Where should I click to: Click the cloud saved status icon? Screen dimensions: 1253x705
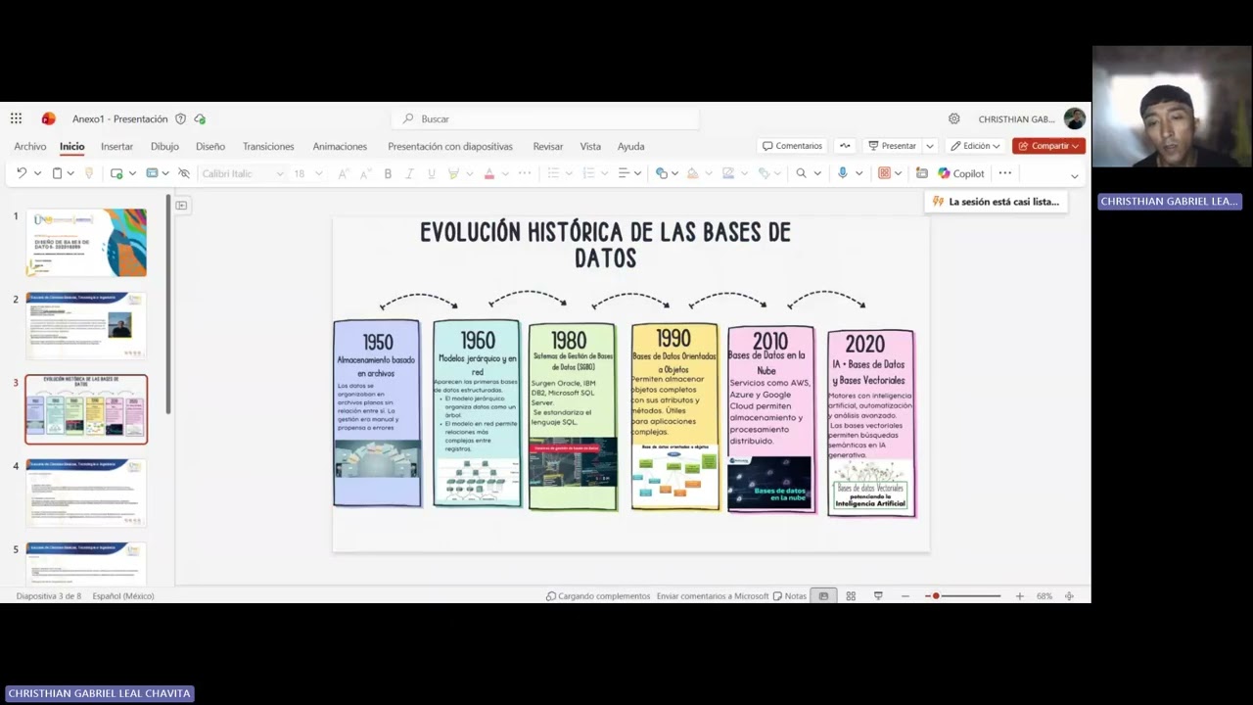point(200,118)
